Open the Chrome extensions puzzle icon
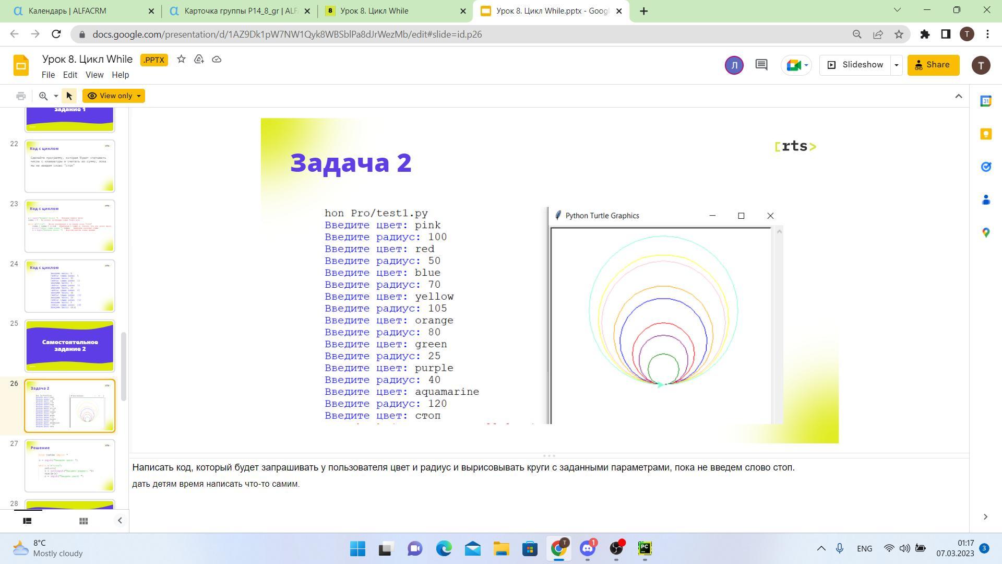The height and width of the screenshot is (564, 1002). click(925, 34)
